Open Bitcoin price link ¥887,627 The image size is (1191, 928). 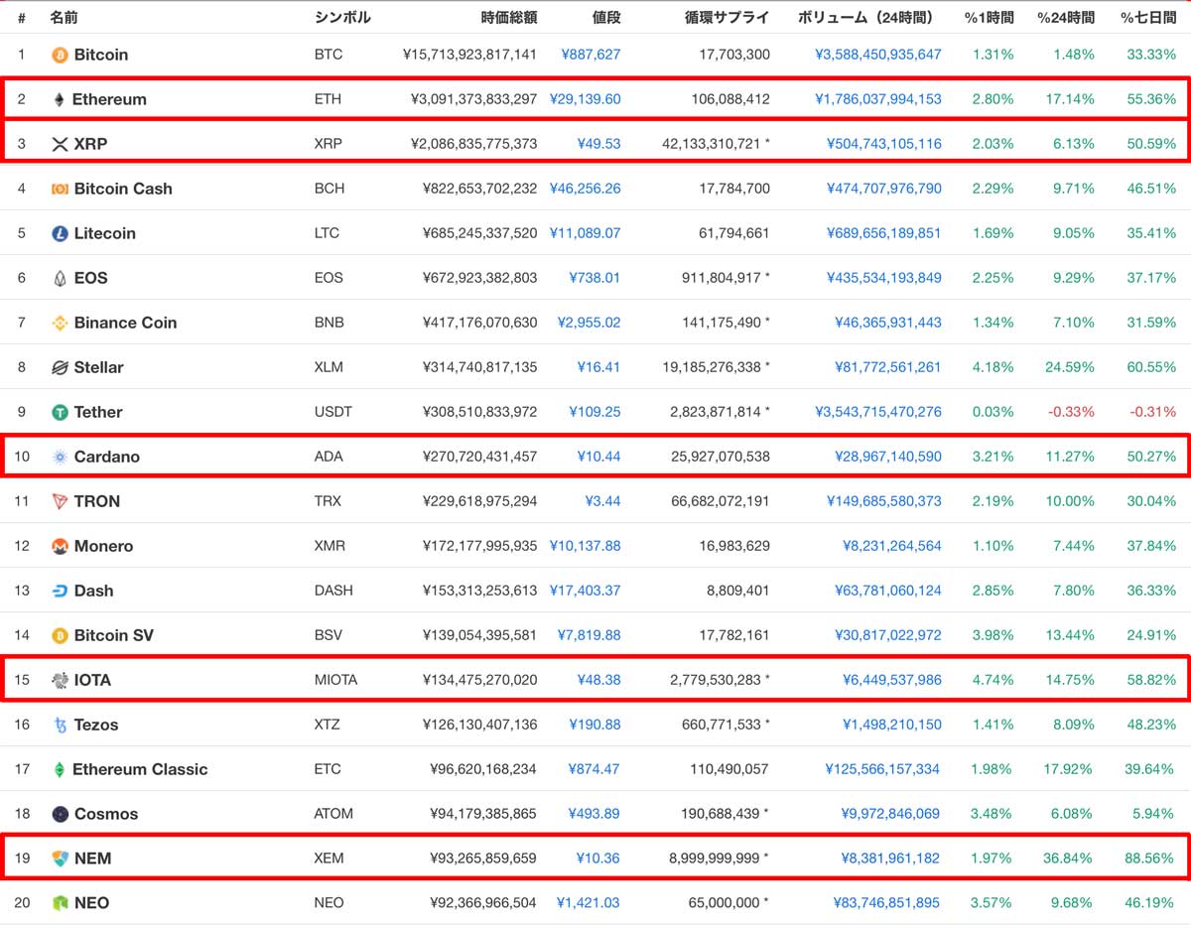(592, 55)
